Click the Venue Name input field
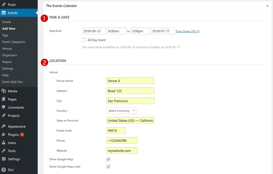The width and height of the screenshot is (273, 174). pos(130,81)
